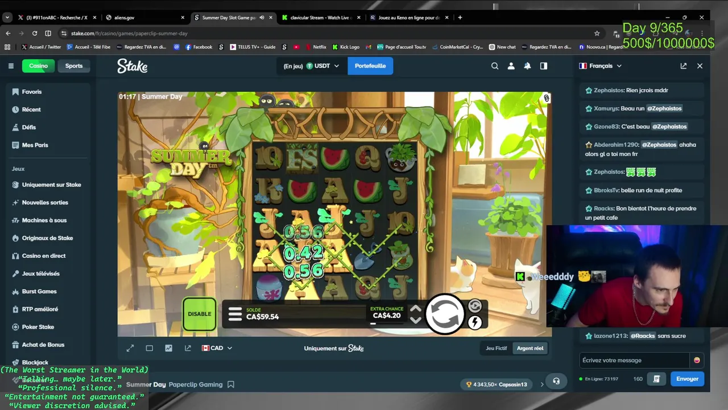The width and height of the screenshot is (728, 410).
Task: Click the Envoyer chat button
Action: point(687,379)
